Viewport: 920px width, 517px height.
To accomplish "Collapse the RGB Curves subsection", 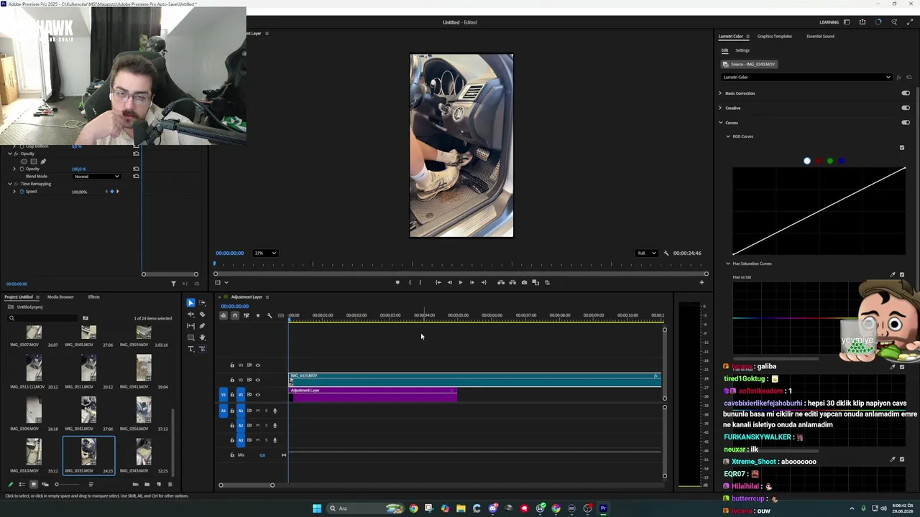I will click(727, 136).
